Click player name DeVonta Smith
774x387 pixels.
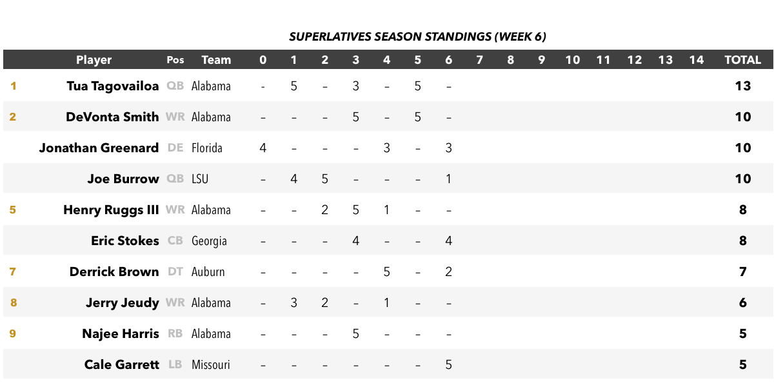112,117
